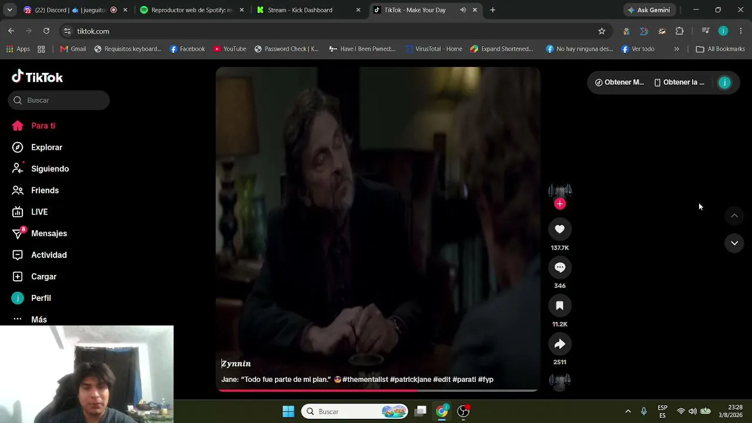This screenshot has height=423, width=752.
Task: Click the Obtener M... button
Action: tap(619, 82)
